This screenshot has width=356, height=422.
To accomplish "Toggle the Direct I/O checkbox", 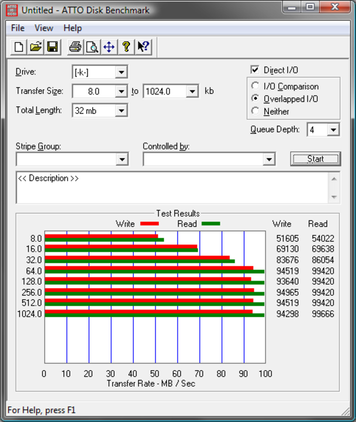I will click(x=255, y=70).
